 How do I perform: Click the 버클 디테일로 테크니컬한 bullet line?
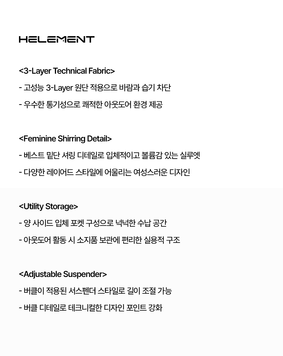[91, 308]
